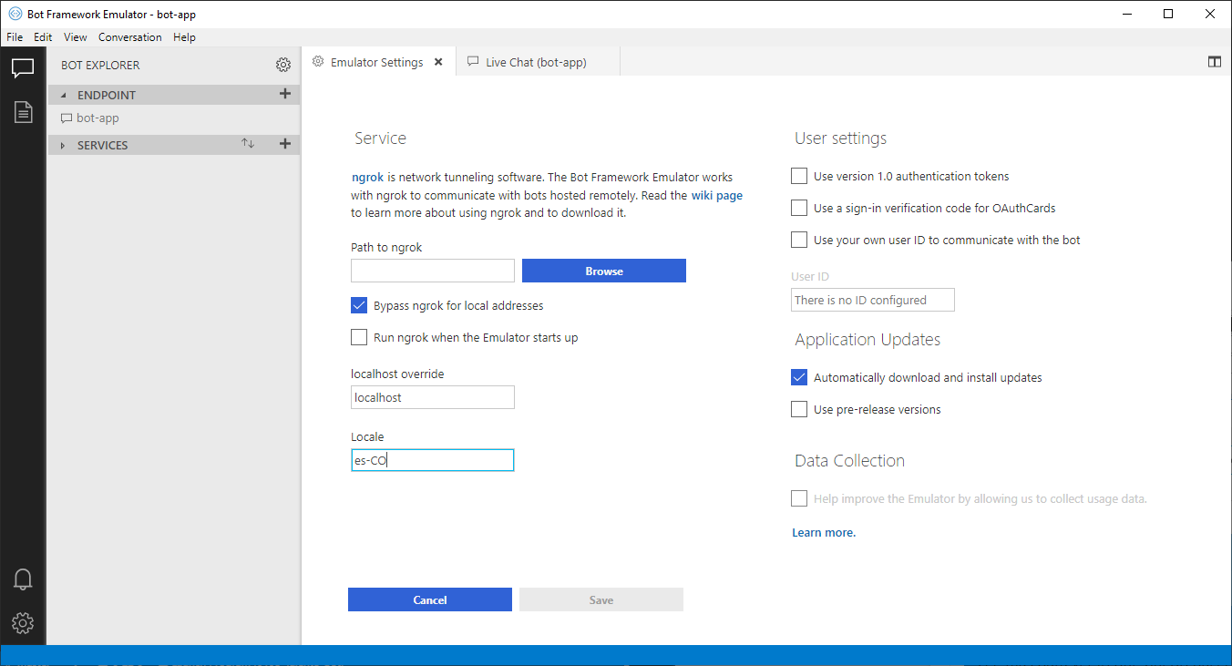Open the Resources document icon in sidebar
The height and width of the screenshot is (666, 1232).
(x=23, y=112)
